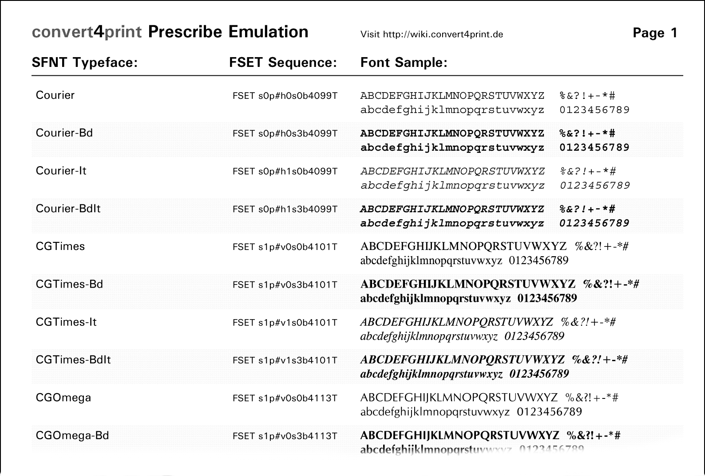Click the CGOmega typeface name
The width and height of the screenshot is (705, 476).
(x=63, y=398)
